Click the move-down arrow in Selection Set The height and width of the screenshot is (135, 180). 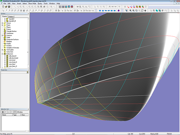point(8,112)
